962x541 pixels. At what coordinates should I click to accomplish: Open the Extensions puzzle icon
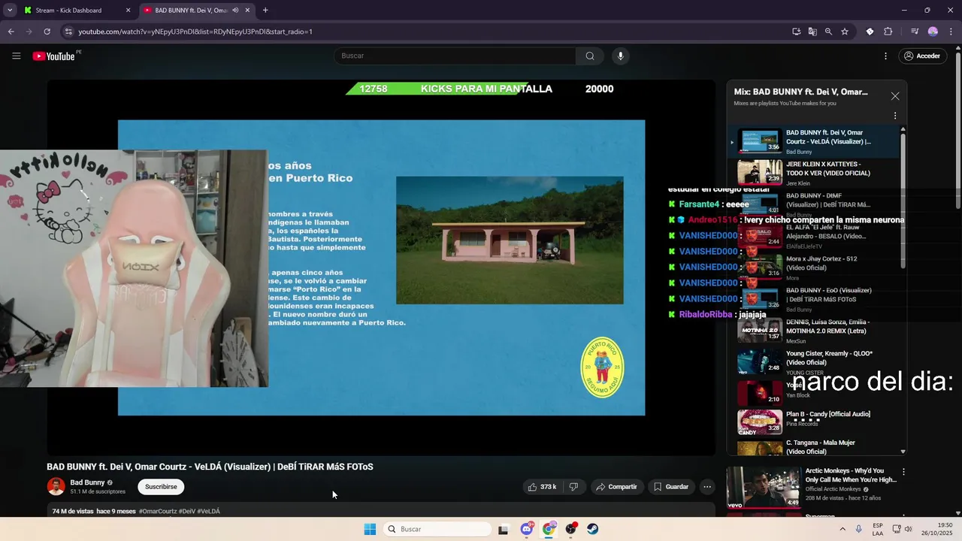(x=888, y=32)
